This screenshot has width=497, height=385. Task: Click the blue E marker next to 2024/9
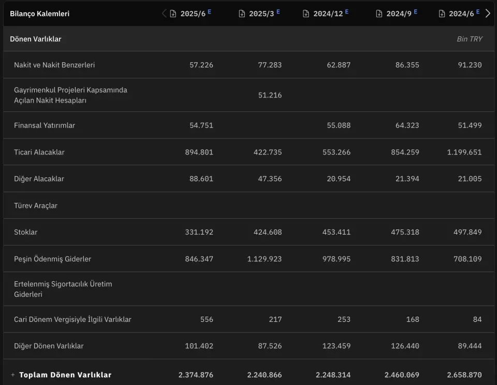(416, 11)
